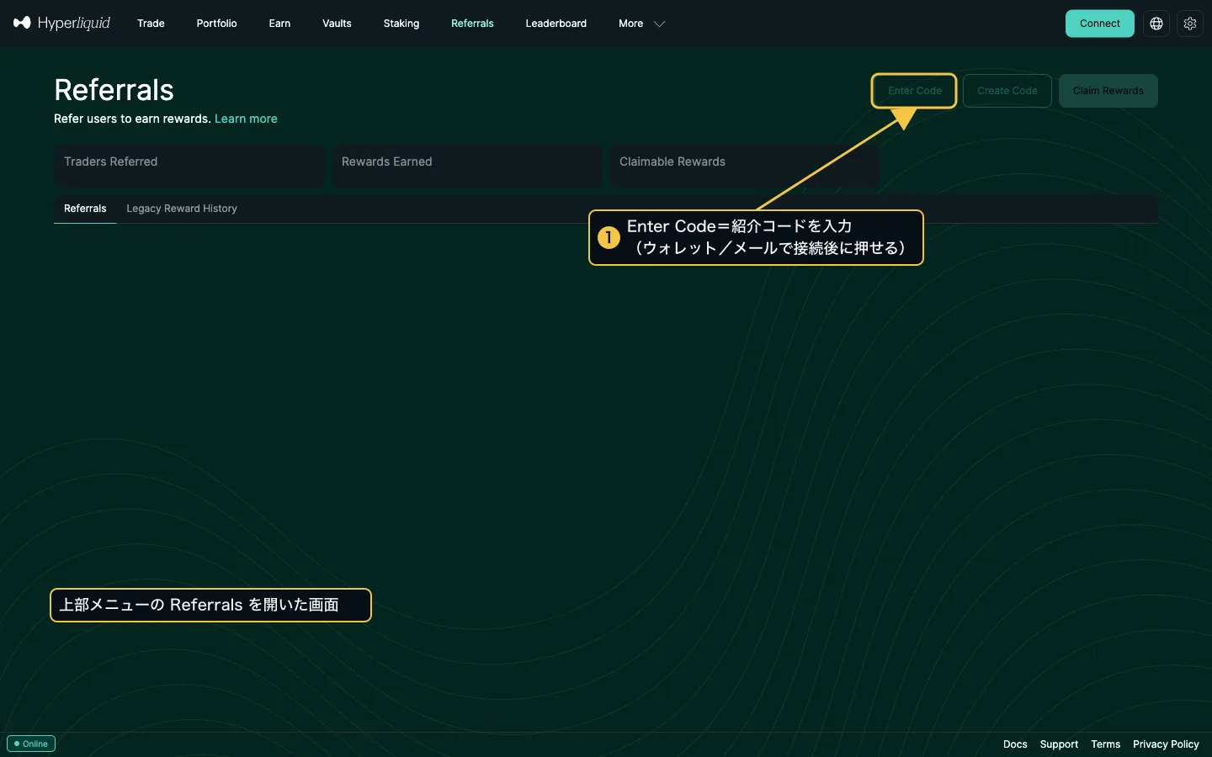Screen dimensions: 1212x757
Task: Select Referrals in the top navigation bar
Action: click(x=472, y=24)
